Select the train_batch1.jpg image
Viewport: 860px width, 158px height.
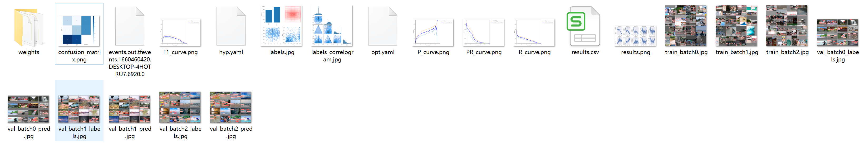coord(736,26)
